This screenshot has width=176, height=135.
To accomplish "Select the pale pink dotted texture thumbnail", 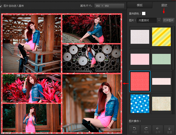I will click(x=140, y=59).
